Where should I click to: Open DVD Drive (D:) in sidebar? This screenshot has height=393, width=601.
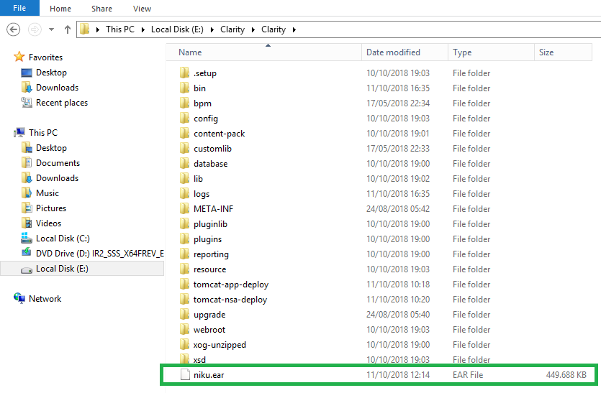tap(99, 254)
